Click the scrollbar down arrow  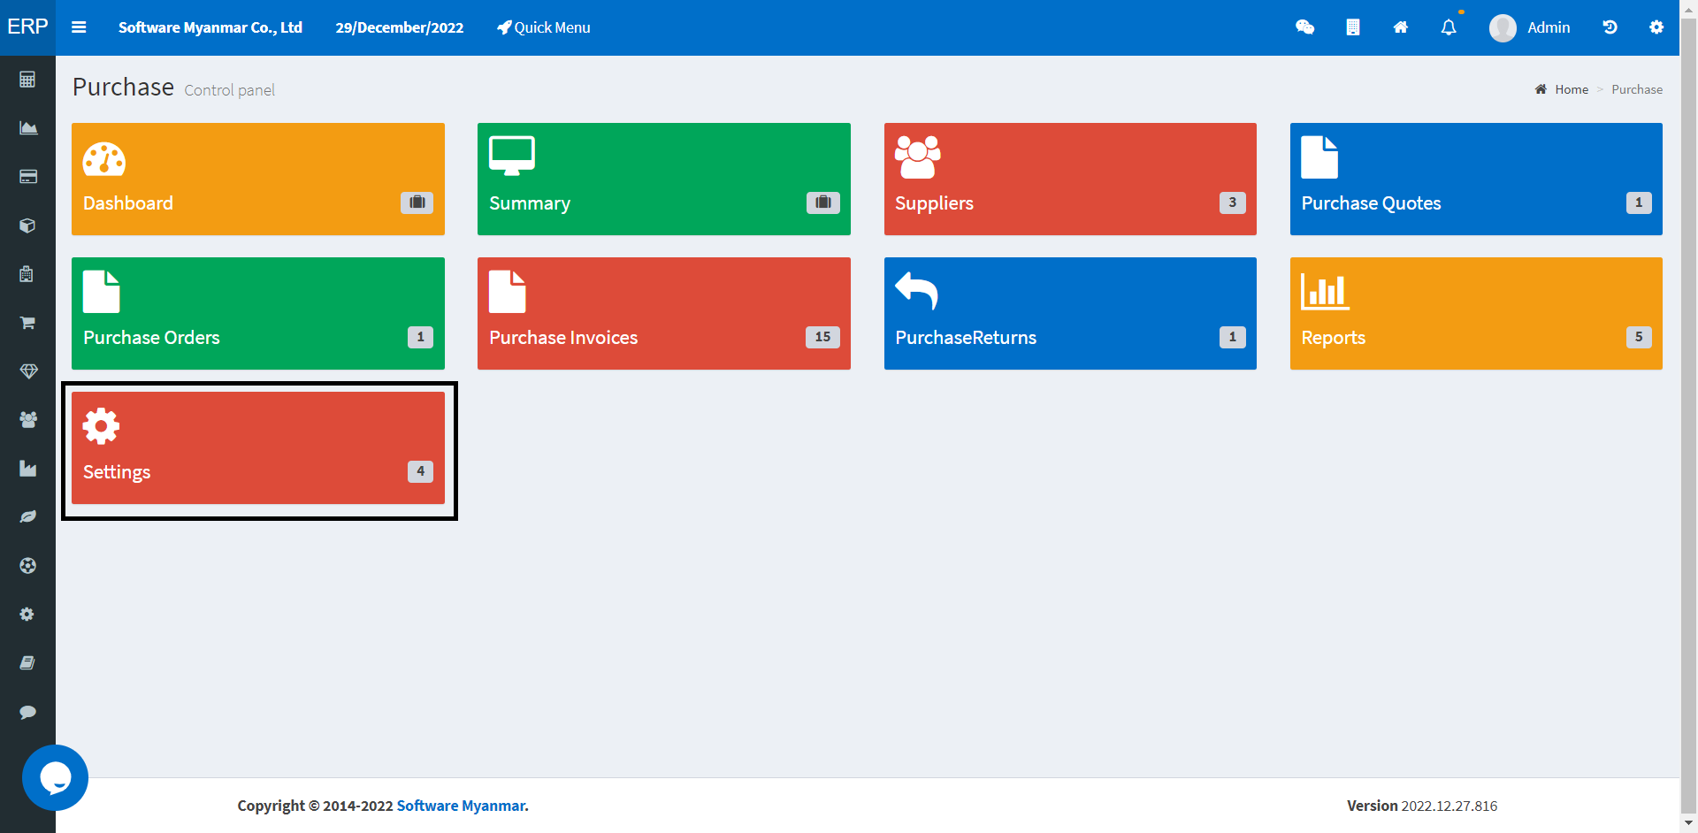point(1689,823)
